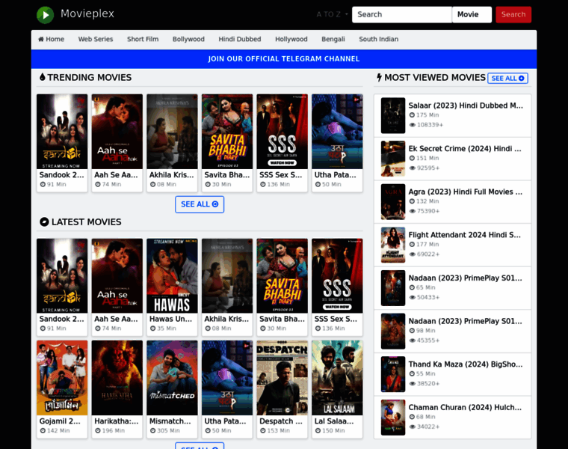The height and width of the screenshot is (449, 568).
Task: Open the Despatch movie poster
Action: point(282,378)
